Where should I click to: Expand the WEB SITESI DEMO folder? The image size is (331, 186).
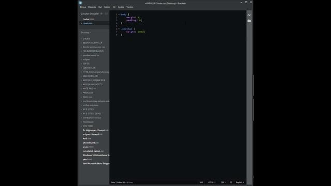pos(92,114)
